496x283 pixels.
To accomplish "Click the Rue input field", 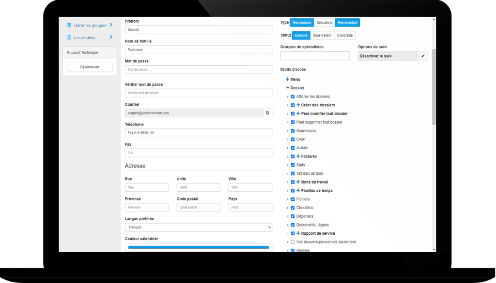I will pos(147,187).
